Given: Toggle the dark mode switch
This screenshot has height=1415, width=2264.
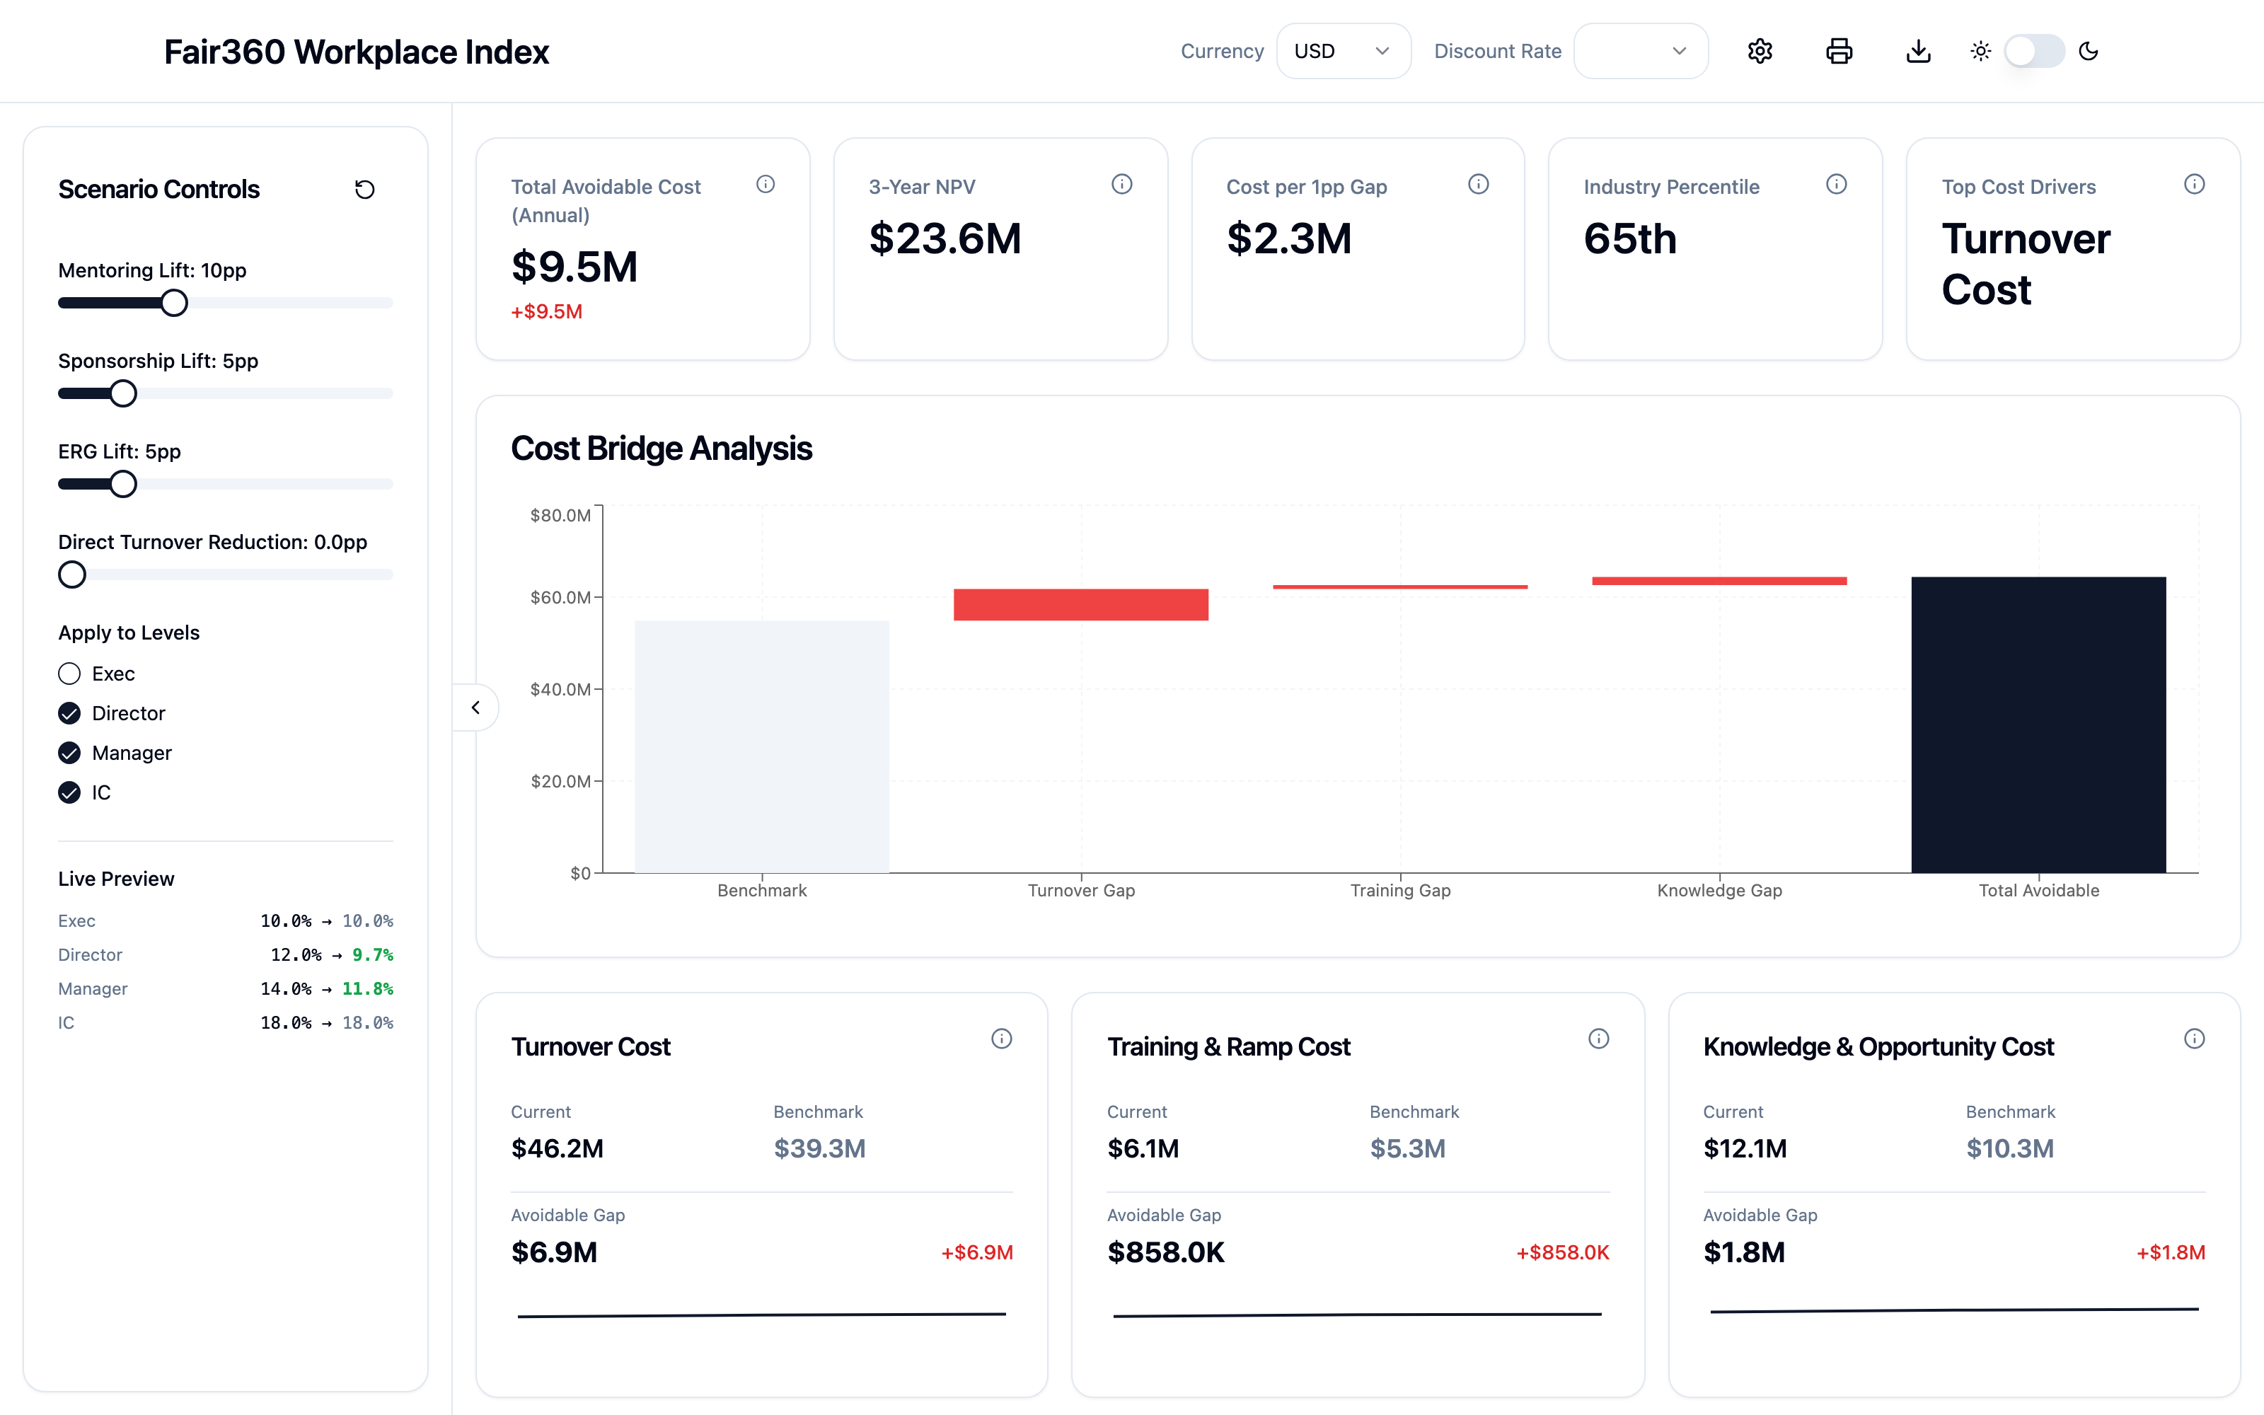Looking at the screenshot, I should 2034,52.
